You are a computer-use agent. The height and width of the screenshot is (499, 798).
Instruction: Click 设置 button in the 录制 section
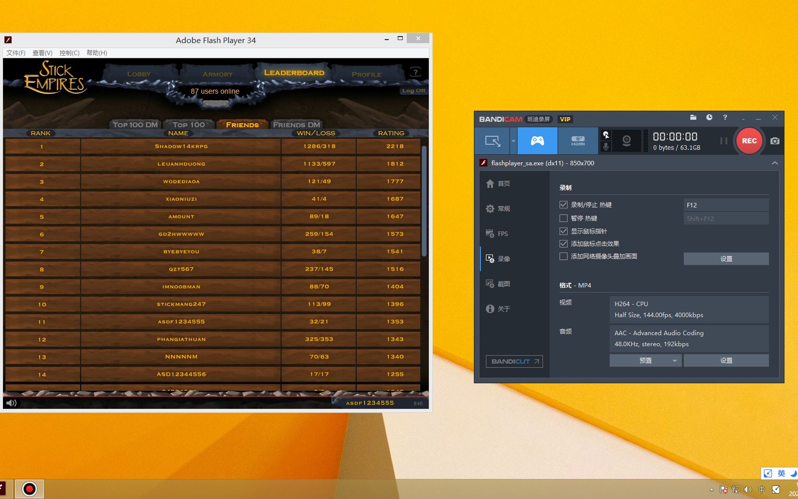pos(726,259)
